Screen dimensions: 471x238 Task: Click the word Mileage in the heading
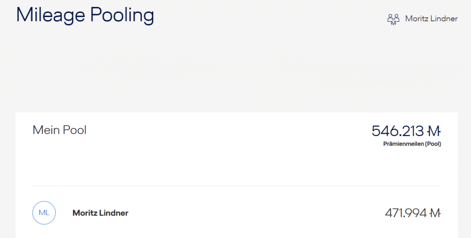(x=51, y=15)
